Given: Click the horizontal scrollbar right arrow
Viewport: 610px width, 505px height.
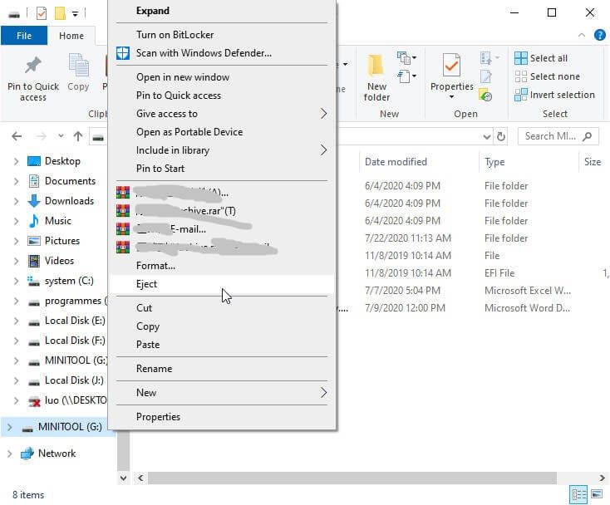Looking at the screenshot, I should pos(602,478).
